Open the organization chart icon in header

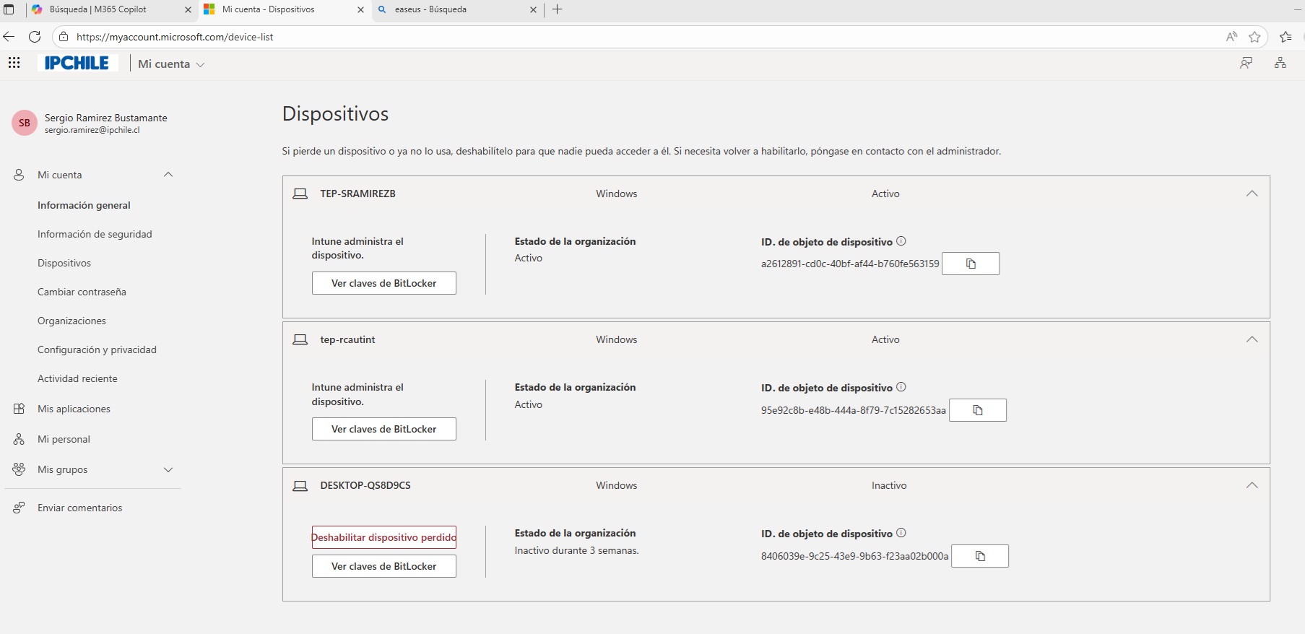click(1280, 63)
